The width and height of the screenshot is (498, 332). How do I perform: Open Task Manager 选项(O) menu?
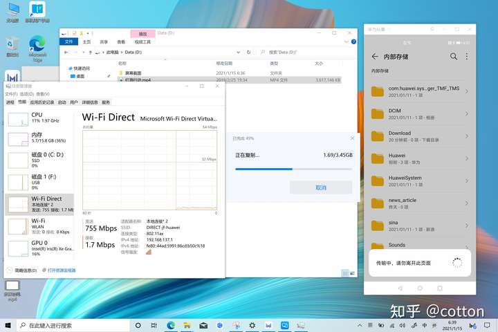tap(27, 94)
